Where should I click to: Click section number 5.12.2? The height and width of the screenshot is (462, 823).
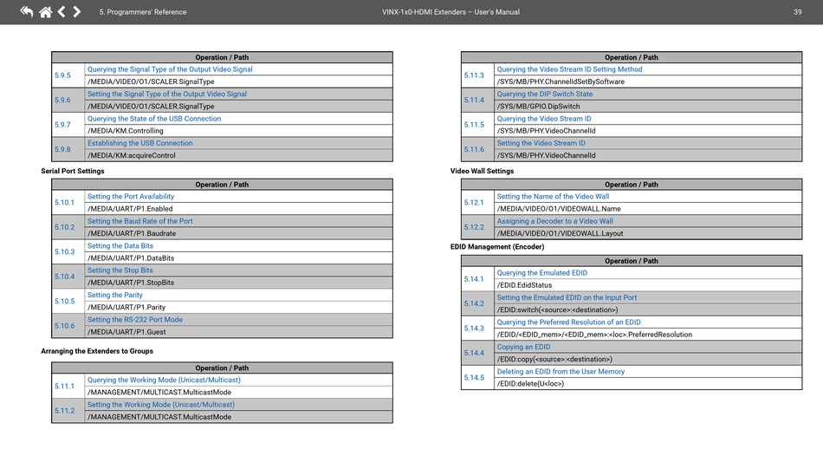pos(474,227)
